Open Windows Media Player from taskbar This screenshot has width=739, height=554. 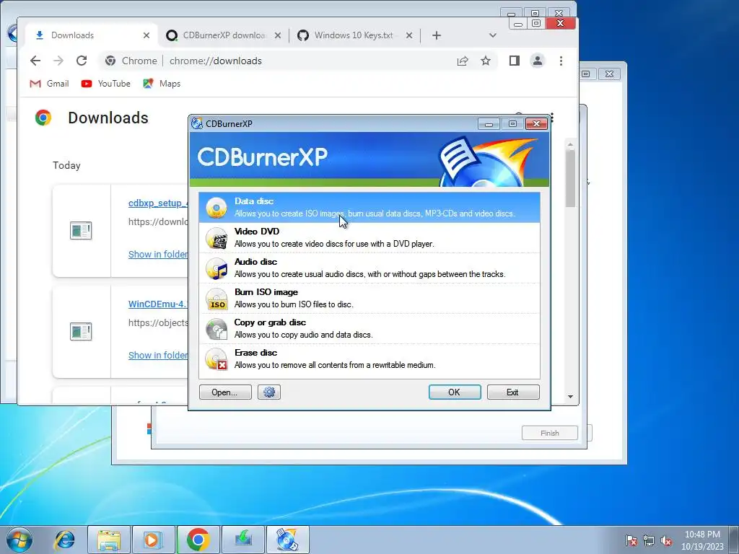(x=153, y=540)
